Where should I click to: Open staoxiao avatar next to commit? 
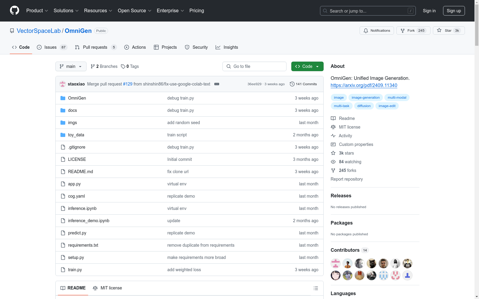point(63,84)
